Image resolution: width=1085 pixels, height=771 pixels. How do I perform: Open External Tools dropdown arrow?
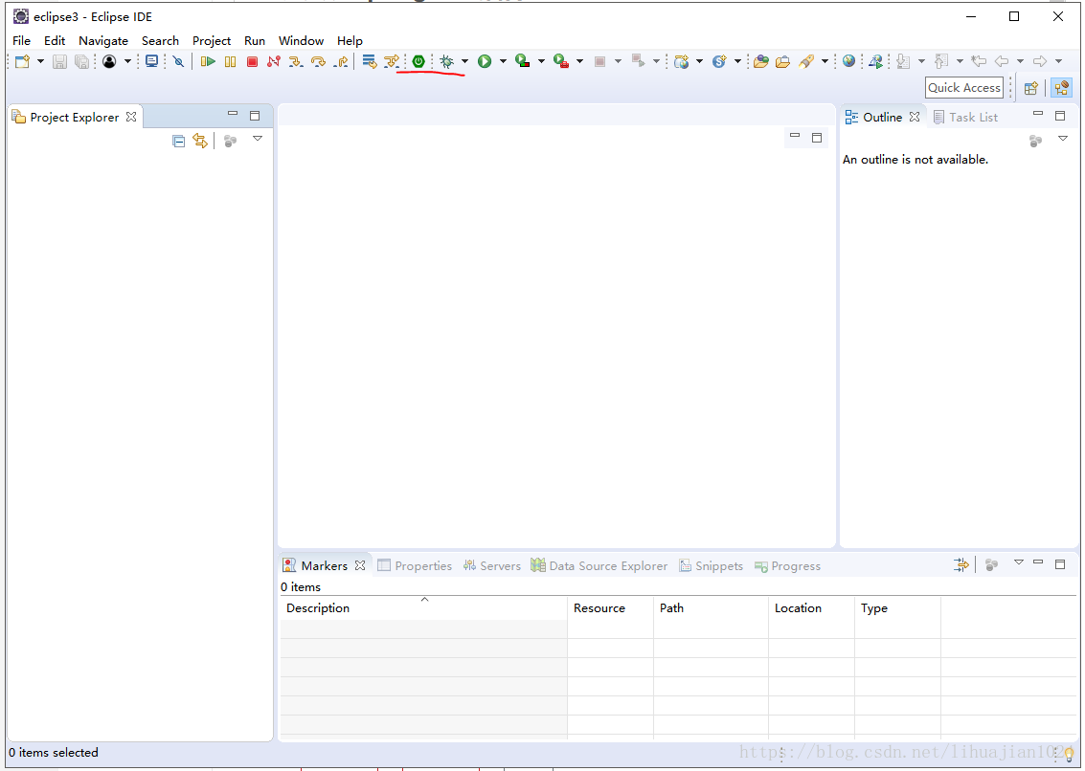pyautogui.click(x=580, y=61)
